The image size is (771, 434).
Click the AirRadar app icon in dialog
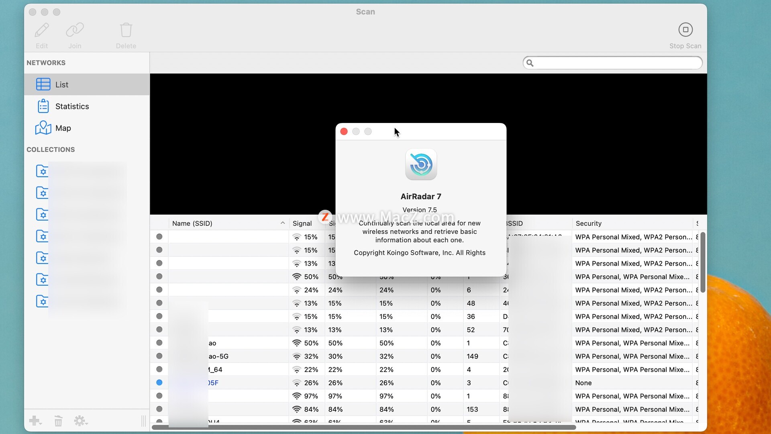(421, 164)
